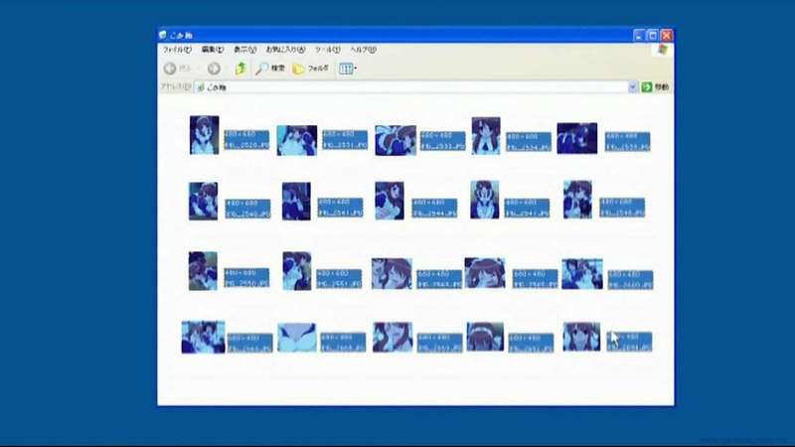
Task: Click inside the address bar field
Action: pyautogui.click(x=397, y=87)
